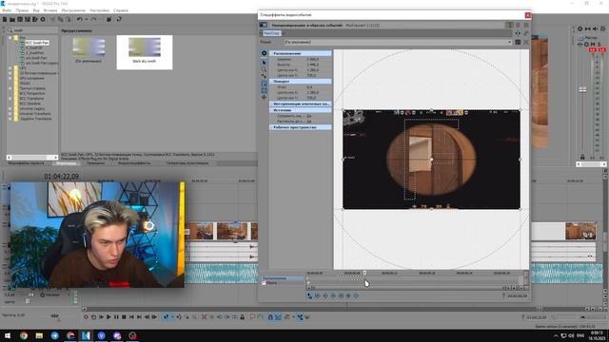Click the Redo arrow in main toolbar
The width and height of the screenshot is (609, 342).
[93, 19]
